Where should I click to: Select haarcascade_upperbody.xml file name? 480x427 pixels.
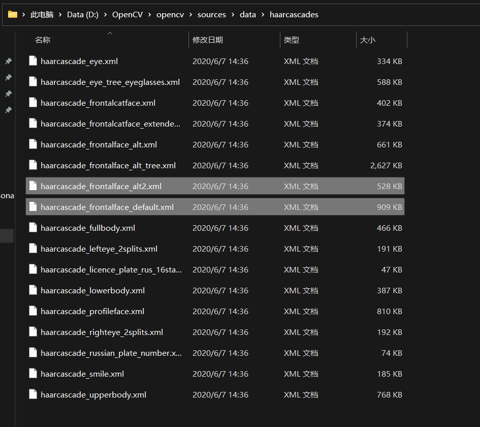coord(93,394)
